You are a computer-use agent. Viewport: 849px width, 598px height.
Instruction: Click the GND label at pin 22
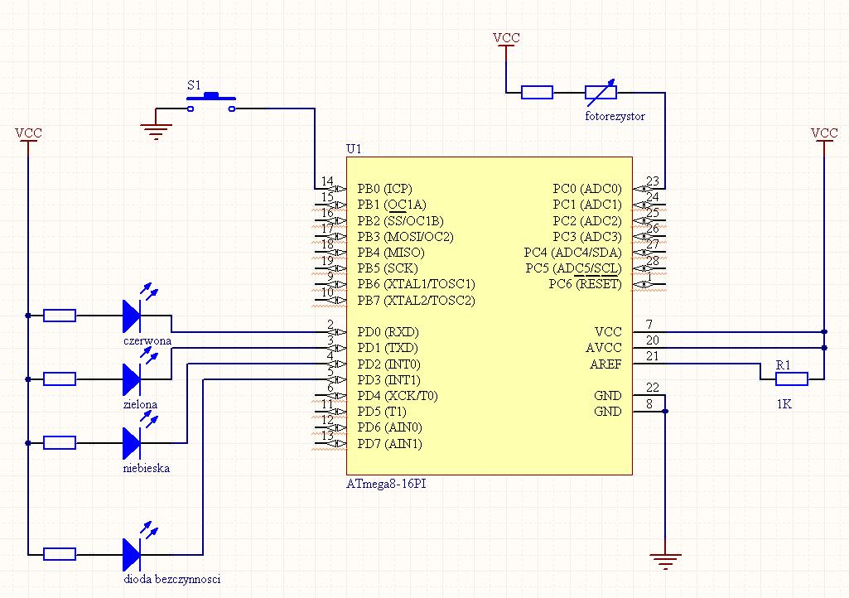point(607,395)
